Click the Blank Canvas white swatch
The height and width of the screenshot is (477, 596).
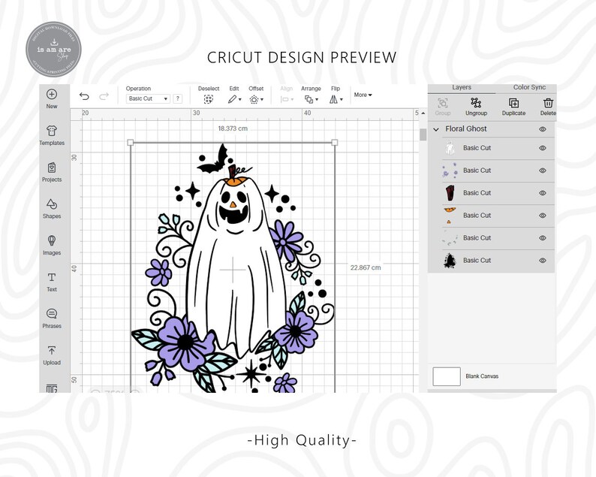coord(447,376)
